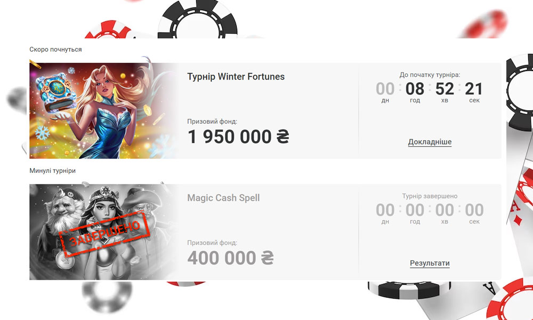Select the Magic Cash Spell title
The height and width of the screenshot is (320, 533).
pos(223,198)
